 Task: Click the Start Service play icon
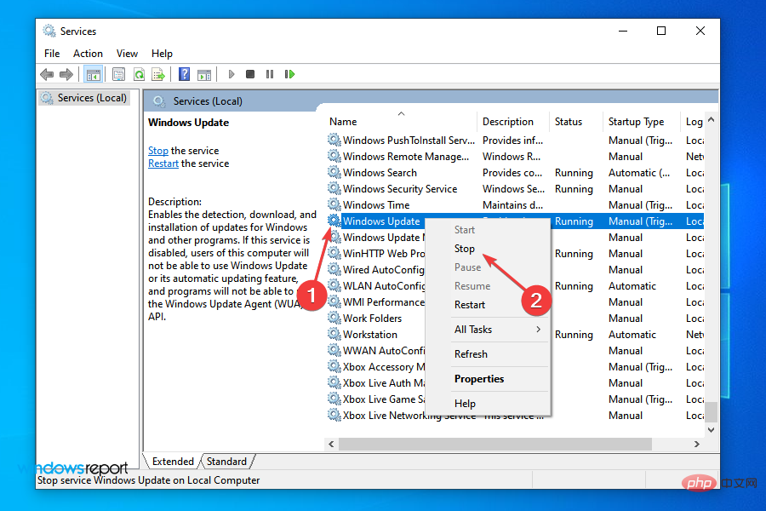pos(232,74)
